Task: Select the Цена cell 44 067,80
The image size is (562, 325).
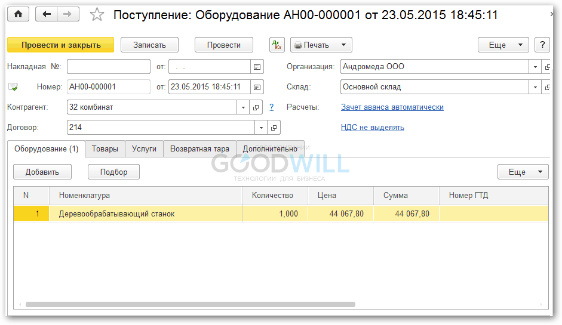Action: (340, 213)
